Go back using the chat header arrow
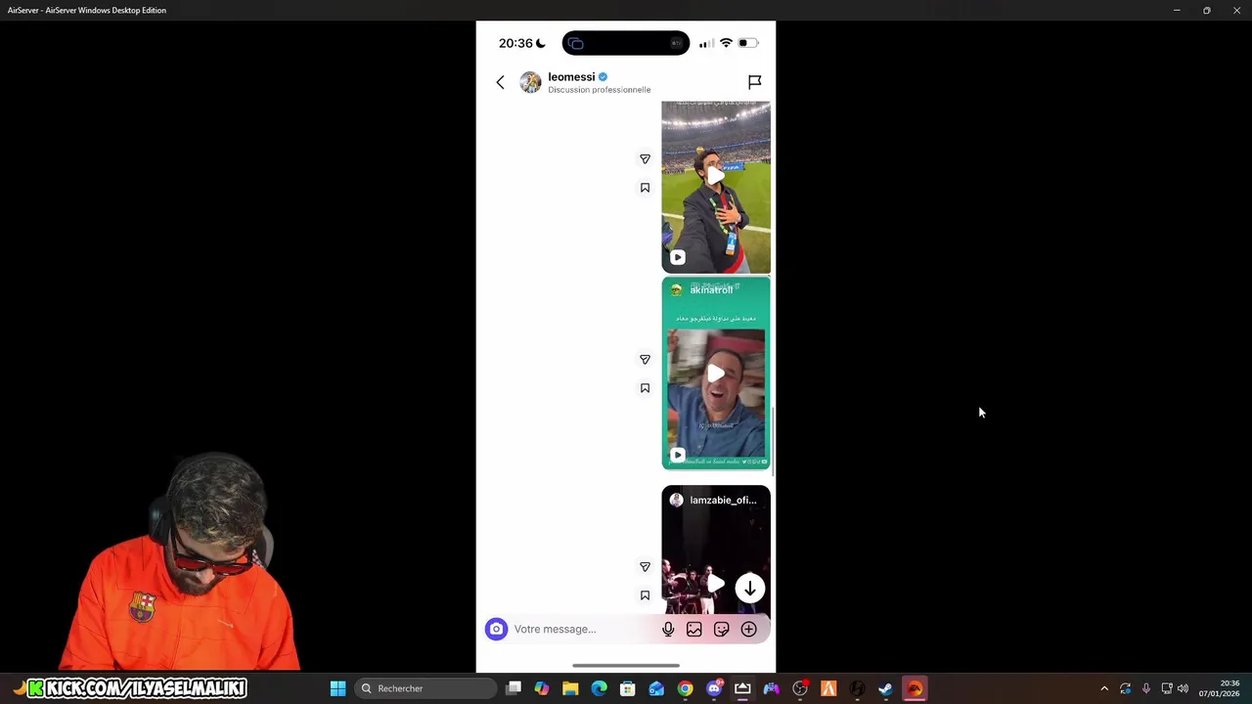 500,83
